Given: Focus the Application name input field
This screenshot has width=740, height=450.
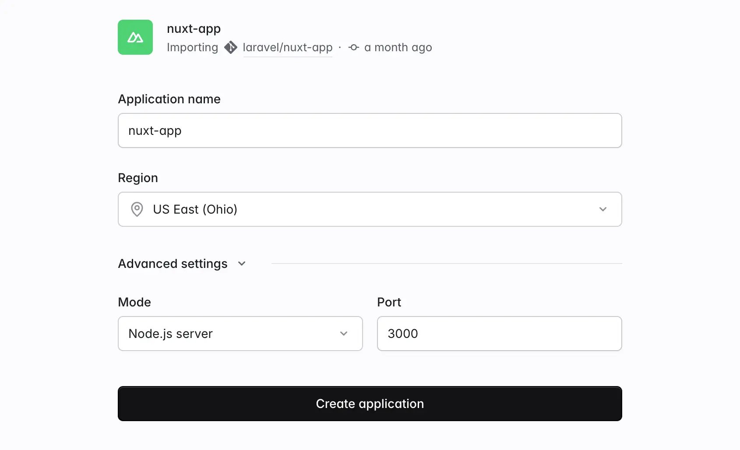Looking at the screenshot, I should pos(370,130).
